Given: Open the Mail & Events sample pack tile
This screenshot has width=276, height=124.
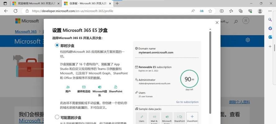Looking at the screenshot, I should point(154,118).
